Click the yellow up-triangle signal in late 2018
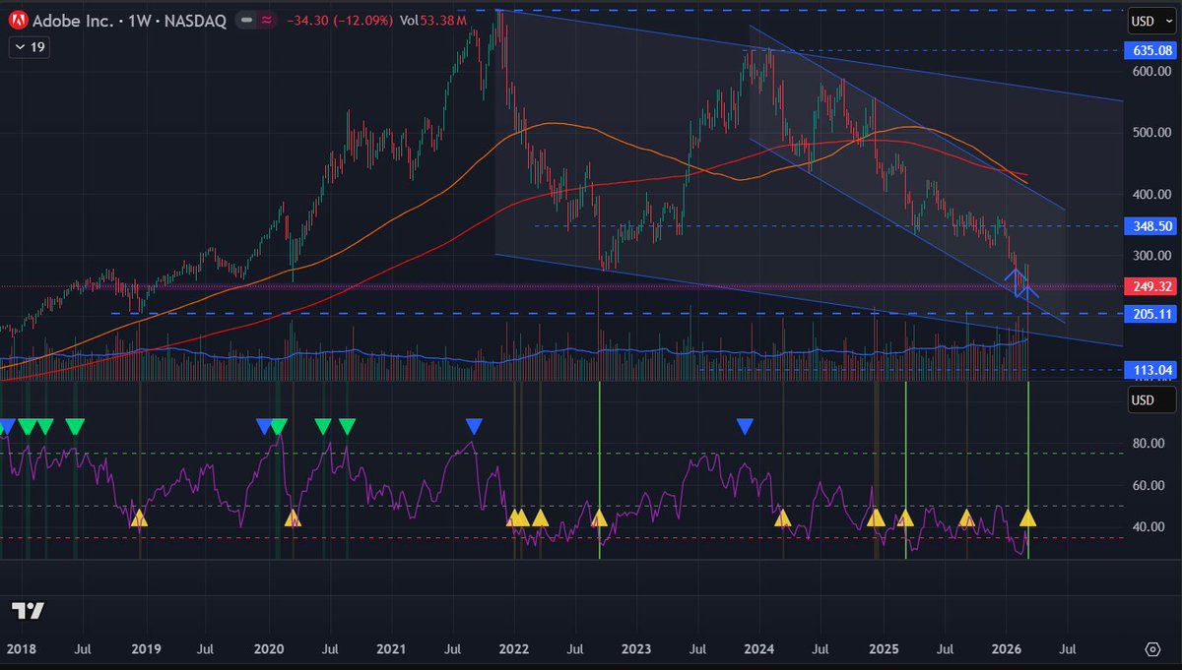This screenshot has height=670, width=1182. [x=138, y=518]
